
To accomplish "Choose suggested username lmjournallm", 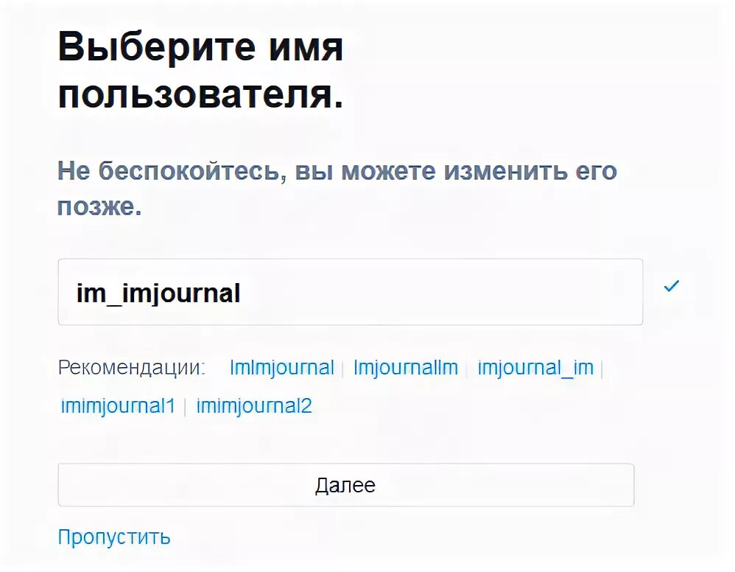I will pos(406,367).
